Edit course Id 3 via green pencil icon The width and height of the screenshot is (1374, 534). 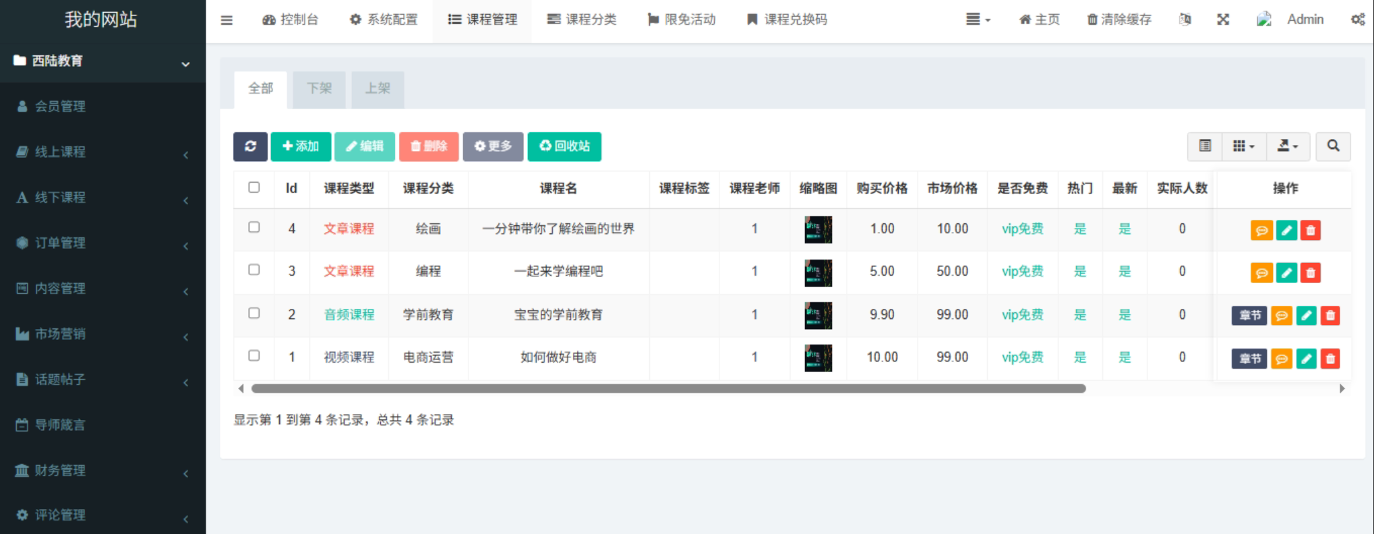[1286, 273]
